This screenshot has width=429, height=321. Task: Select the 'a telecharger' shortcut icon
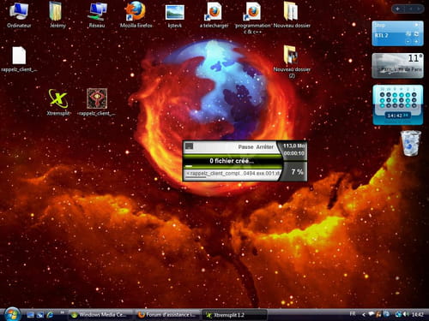[214, 15]
